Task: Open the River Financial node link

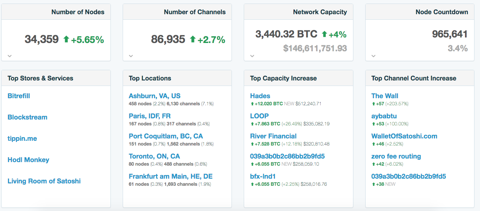Action: (273, 136)
